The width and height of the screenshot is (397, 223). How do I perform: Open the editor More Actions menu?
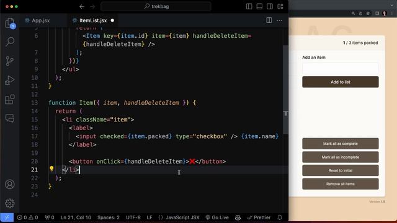[279, 20]
